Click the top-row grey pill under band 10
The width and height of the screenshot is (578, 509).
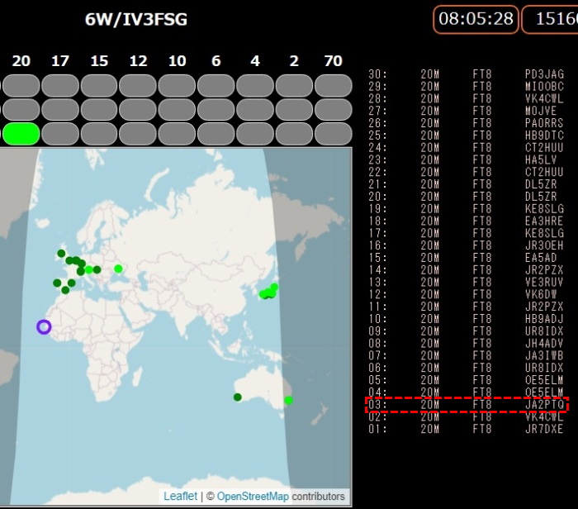pos(177,86)
